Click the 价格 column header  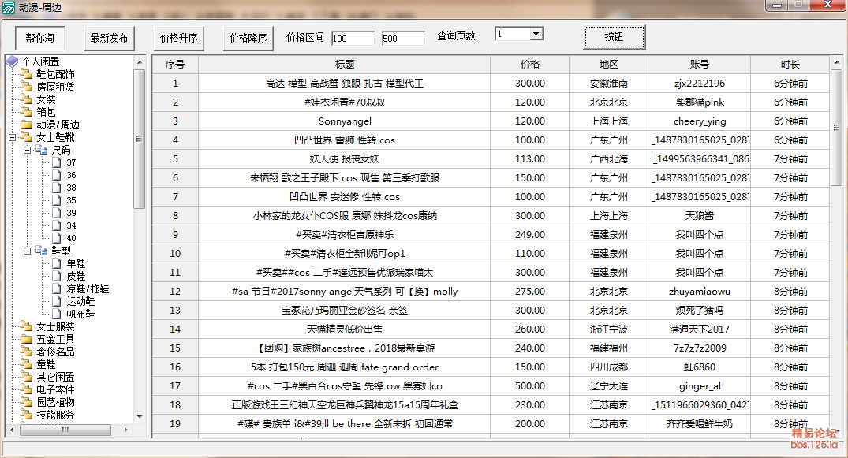click(529, 65)
